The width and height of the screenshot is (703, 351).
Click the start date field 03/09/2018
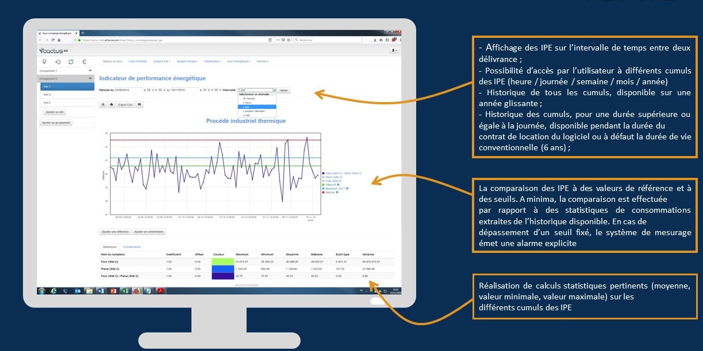(129, 90)
